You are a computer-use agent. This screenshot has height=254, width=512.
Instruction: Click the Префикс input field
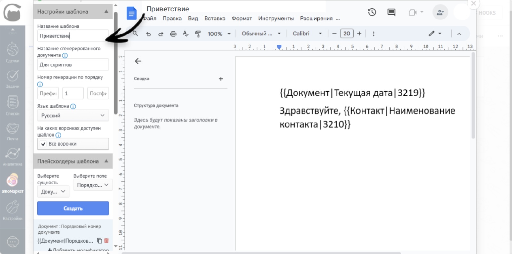(48, 93)
